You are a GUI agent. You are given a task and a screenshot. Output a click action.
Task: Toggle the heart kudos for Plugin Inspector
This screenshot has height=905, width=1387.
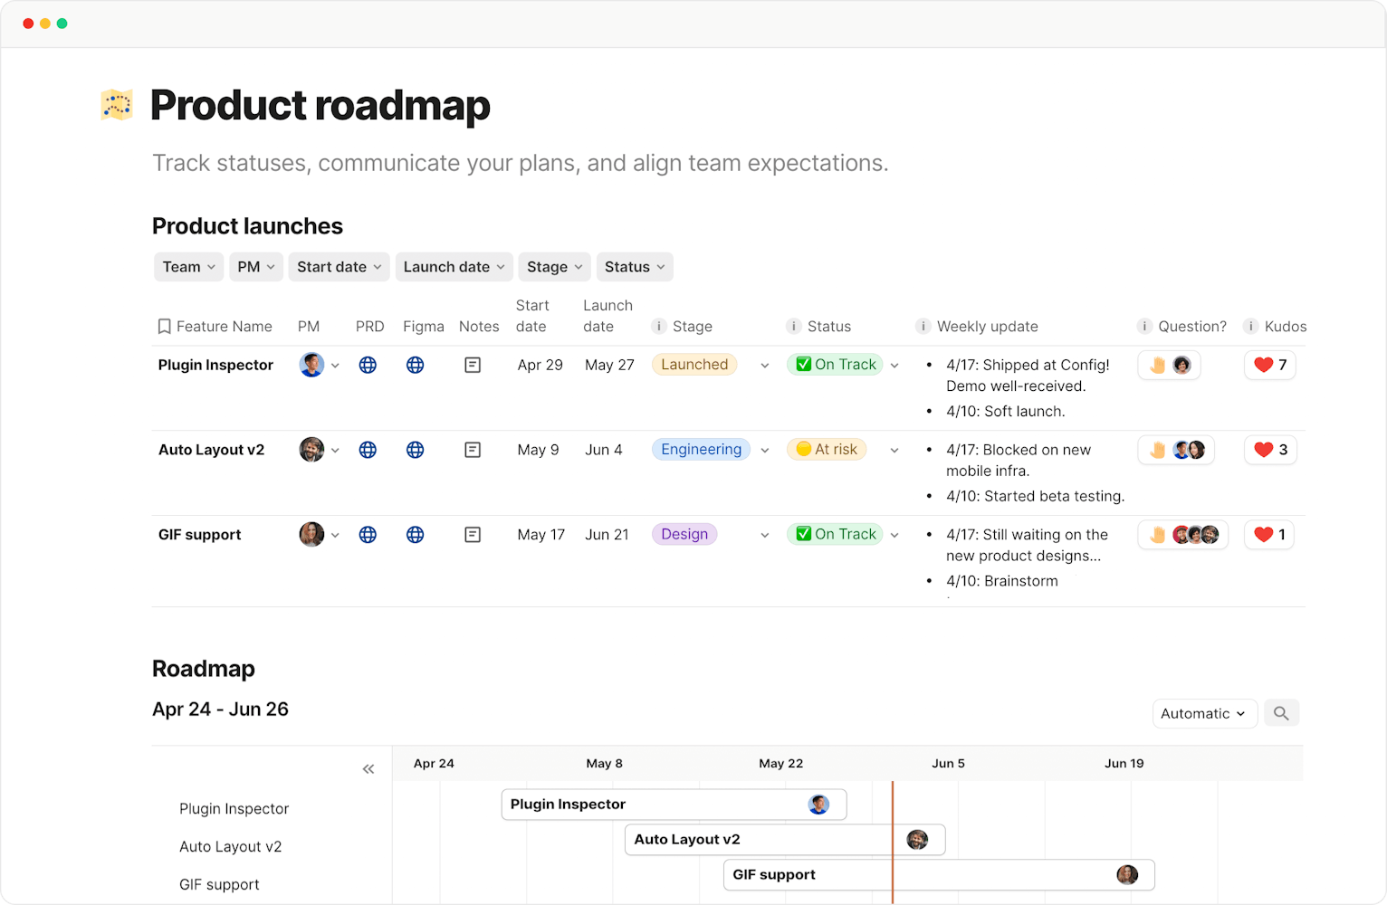point(1269,365)
